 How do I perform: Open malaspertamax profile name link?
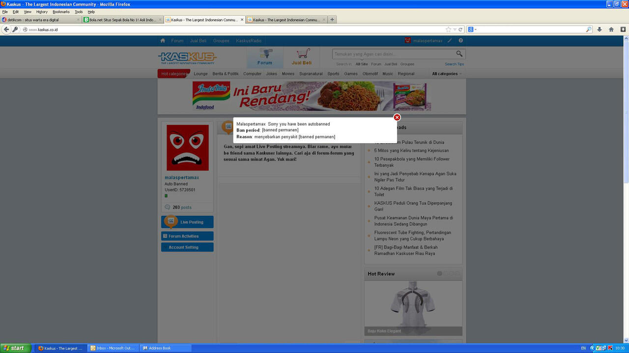[182, 177]
